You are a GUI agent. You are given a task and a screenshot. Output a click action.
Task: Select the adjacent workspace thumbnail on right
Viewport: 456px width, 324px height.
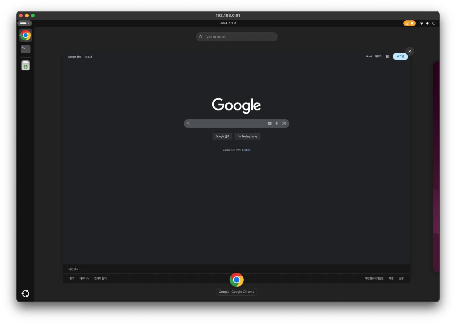click(436, 167)
